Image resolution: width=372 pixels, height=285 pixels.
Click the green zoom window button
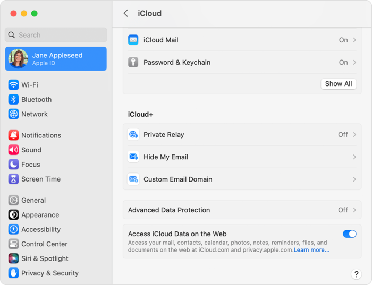(x=35, y=13)
